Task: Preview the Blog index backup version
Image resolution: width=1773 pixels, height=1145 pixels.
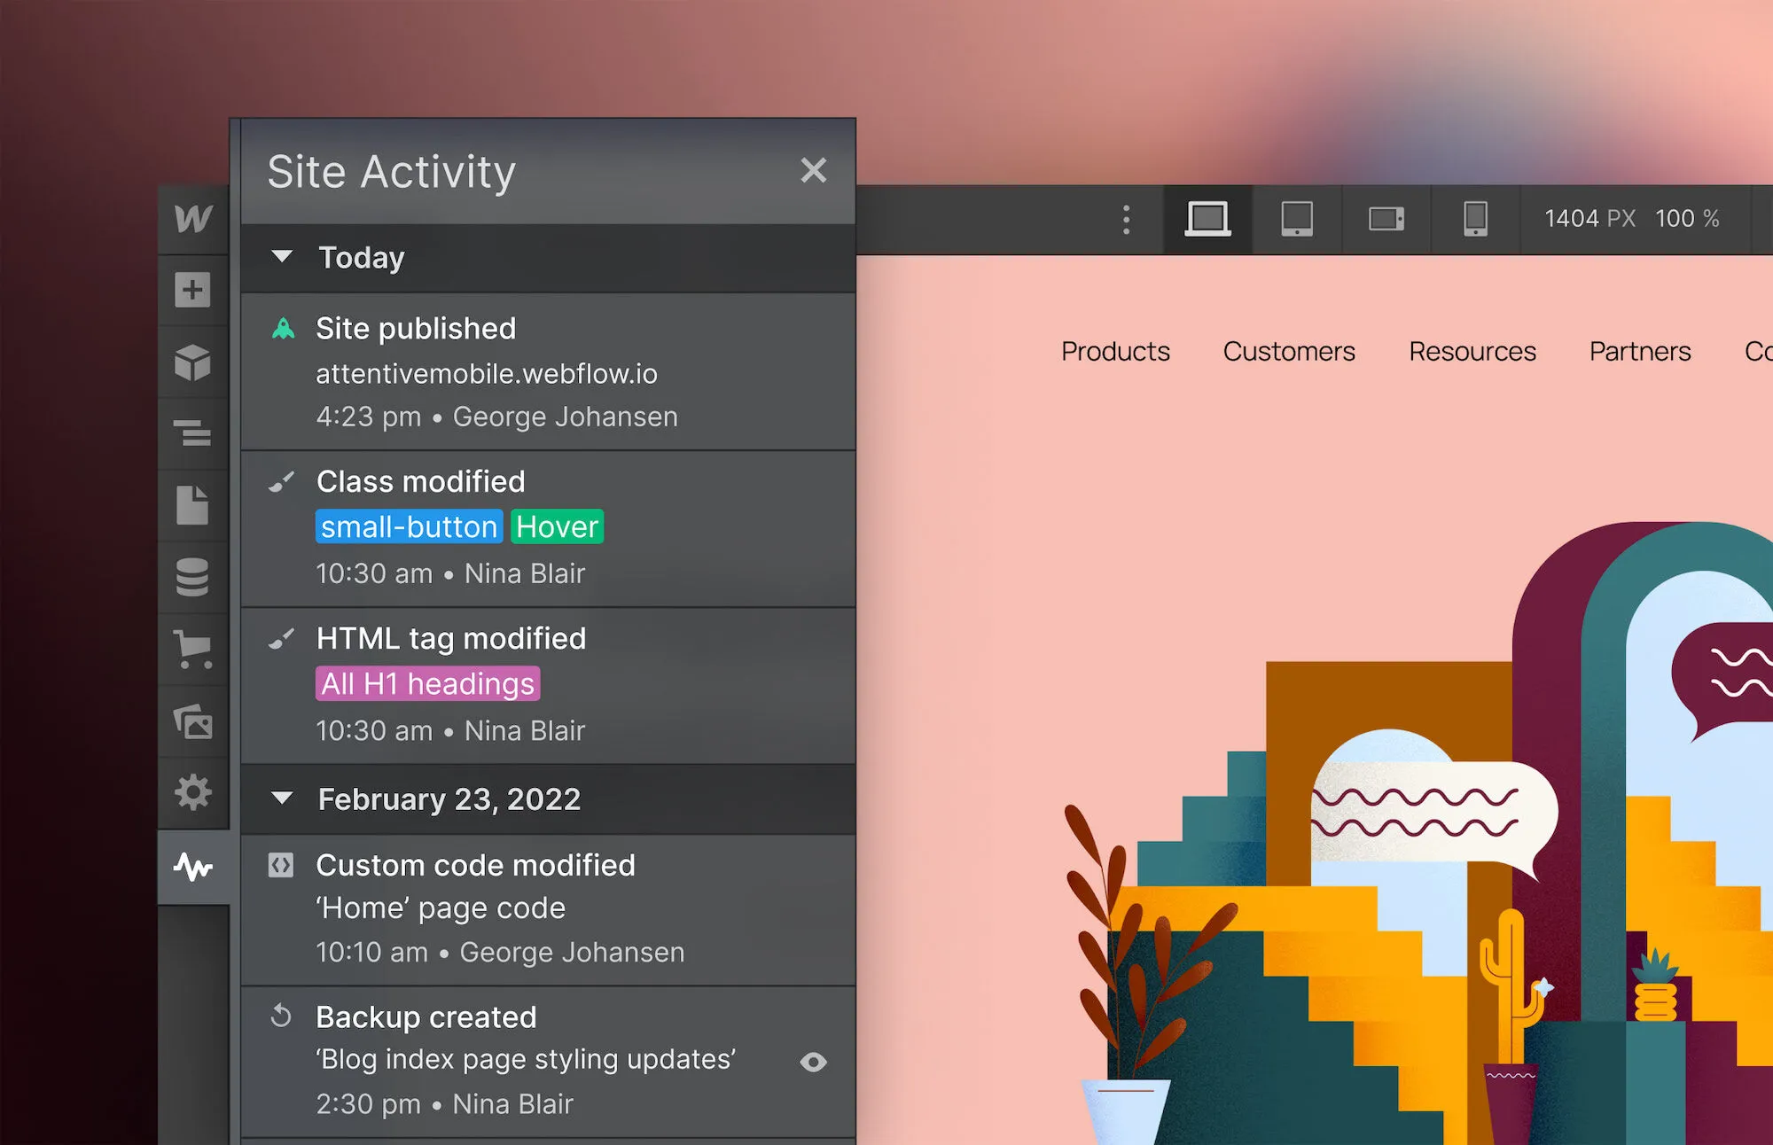Action: click(x=813, y=1062)
